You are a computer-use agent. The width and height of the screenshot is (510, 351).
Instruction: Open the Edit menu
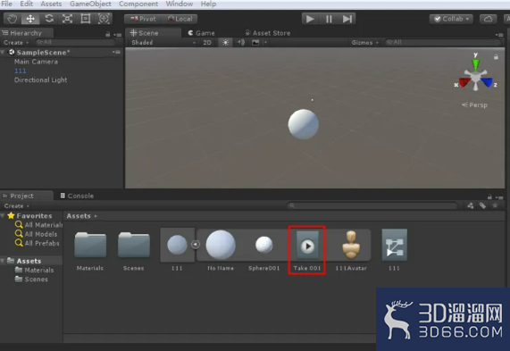pos(26,4)
